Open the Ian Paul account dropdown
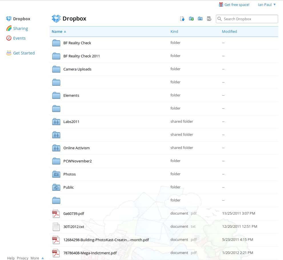This screenshot has height=260, width=283. pyautogui.click(x=266, y=5)
